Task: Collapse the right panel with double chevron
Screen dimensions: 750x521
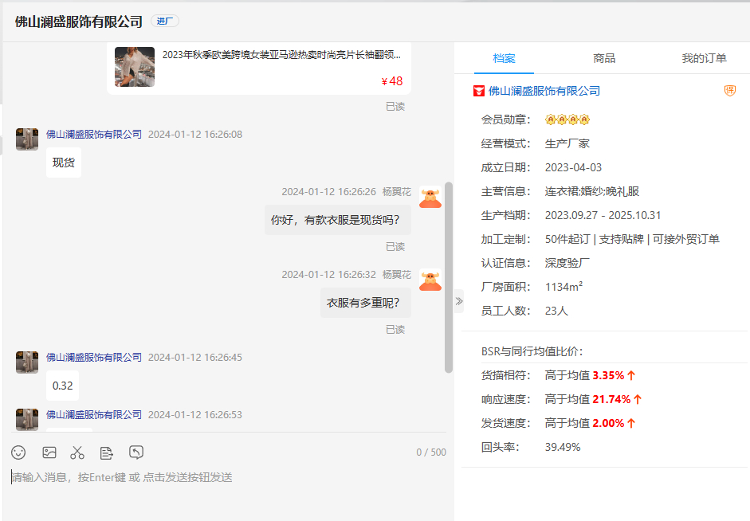Action: [x=458, y=301]
